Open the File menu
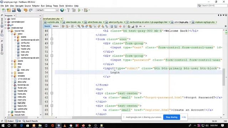Screen dimensions: 228x128 click(x=2, y=6)
